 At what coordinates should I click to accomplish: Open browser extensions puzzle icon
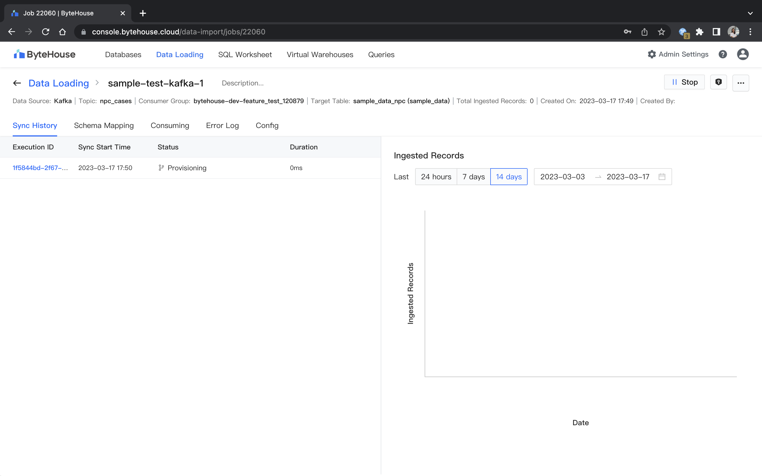click(x=699, y=32)
